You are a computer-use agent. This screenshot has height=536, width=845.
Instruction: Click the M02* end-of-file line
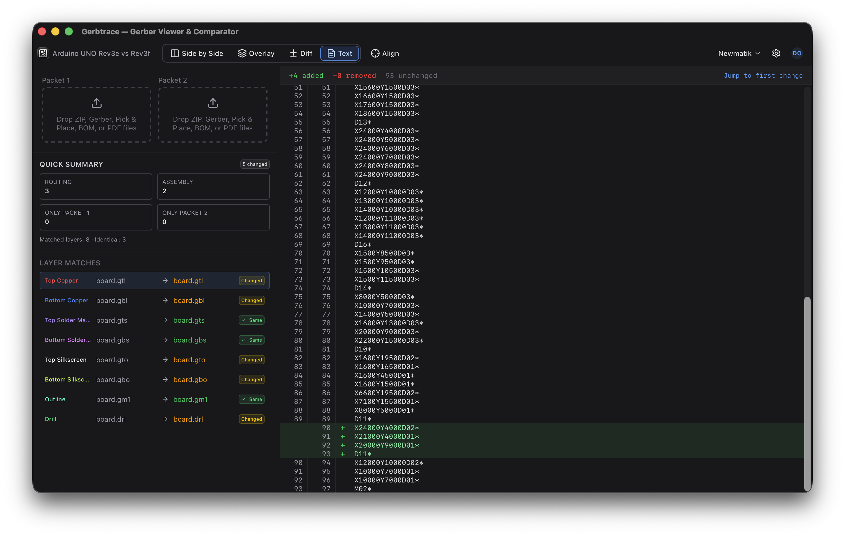point(362,489)
